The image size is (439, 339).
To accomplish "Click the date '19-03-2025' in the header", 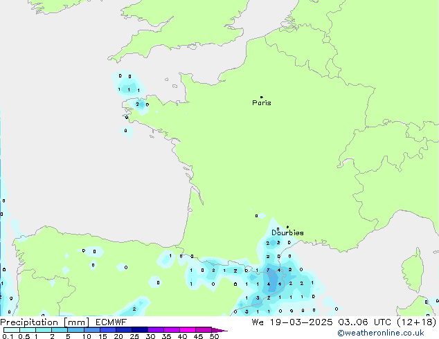I will click(301, 322).
